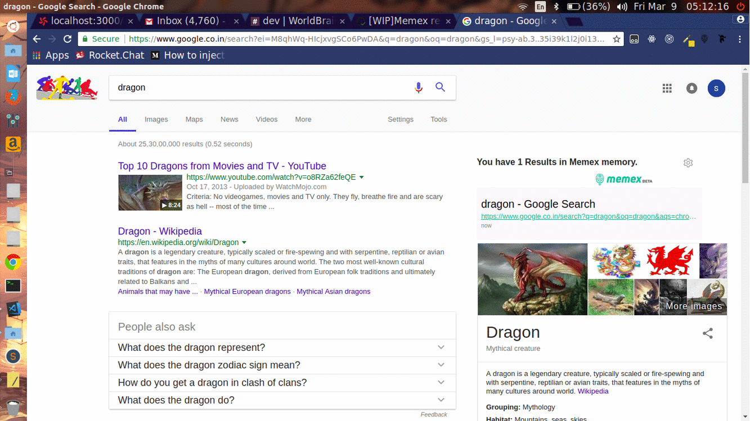Click the voice search microphone icon
Viewport: 750px width, 421px height.
418,88
